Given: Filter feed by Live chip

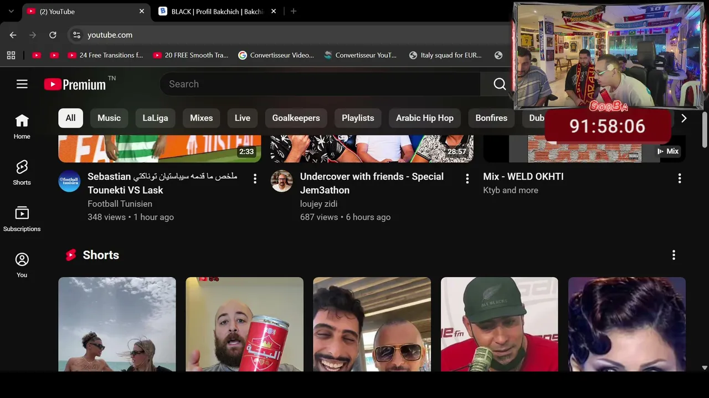Looking at the screenshot, I should pos(243,118).
